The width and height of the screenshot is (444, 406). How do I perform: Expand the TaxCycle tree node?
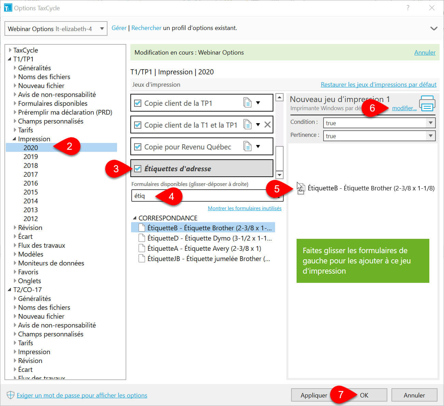coord(10,50)
